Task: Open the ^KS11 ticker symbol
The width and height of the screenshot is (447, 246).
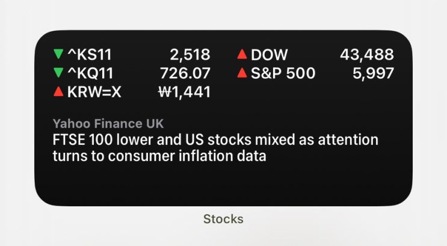Action: [91, 55]
